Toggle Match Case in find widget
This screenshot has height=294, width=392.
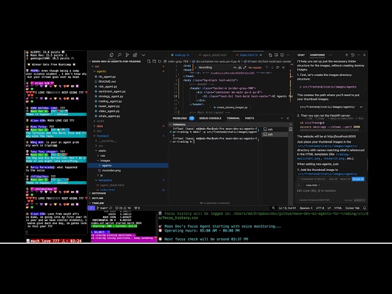point(235,67)
